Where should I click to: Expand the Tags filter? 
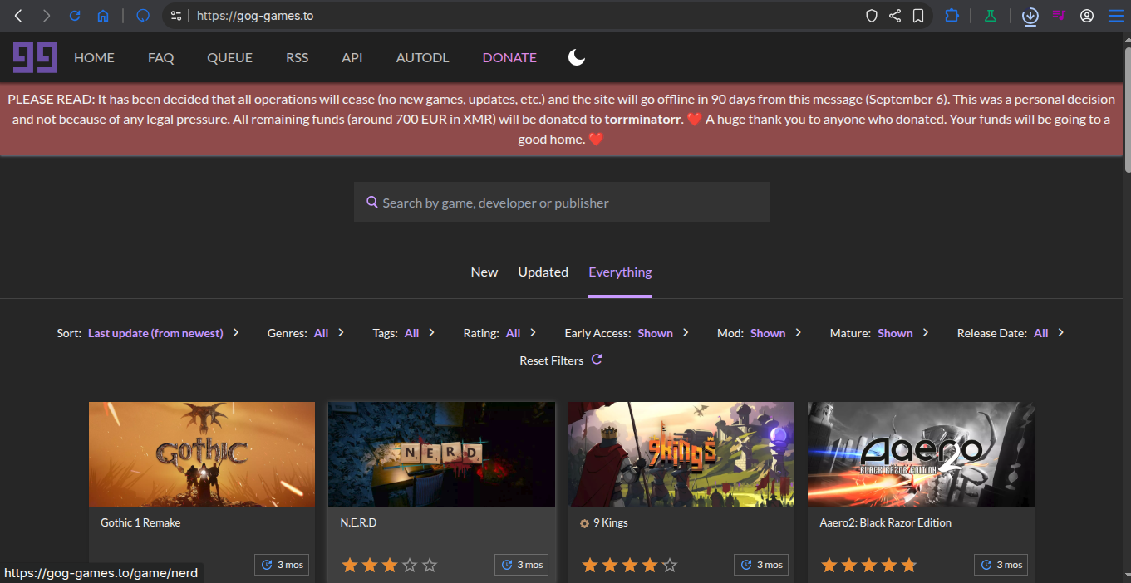point(404,333)
